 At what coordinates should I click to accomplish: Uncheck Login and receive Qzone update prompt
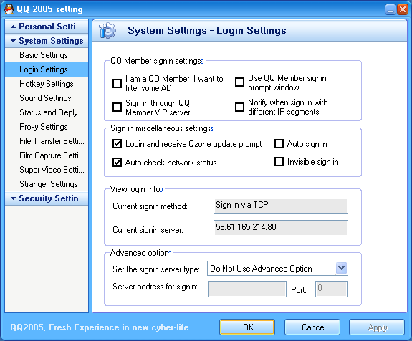[x=117, y=144]
